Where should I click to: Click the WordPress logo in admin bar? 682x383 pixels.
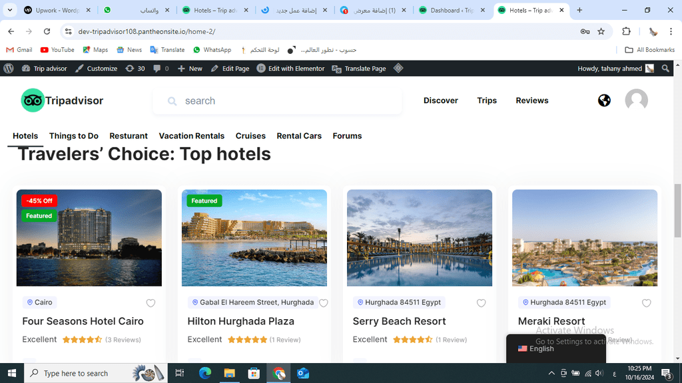pyautogui.click(x=9, y=68)
